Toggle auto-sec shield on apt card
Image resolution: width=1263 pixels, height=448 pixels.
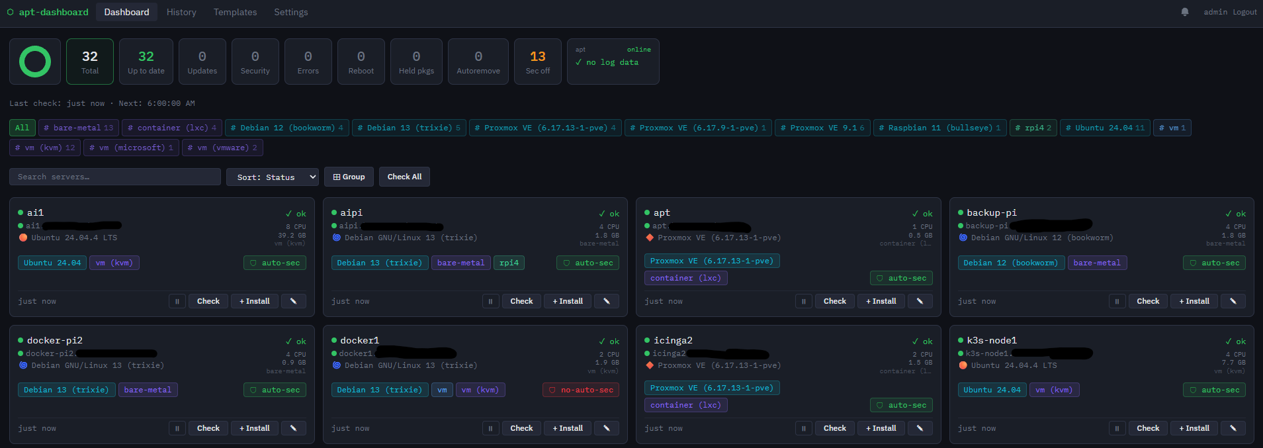(x=901, y=278)
